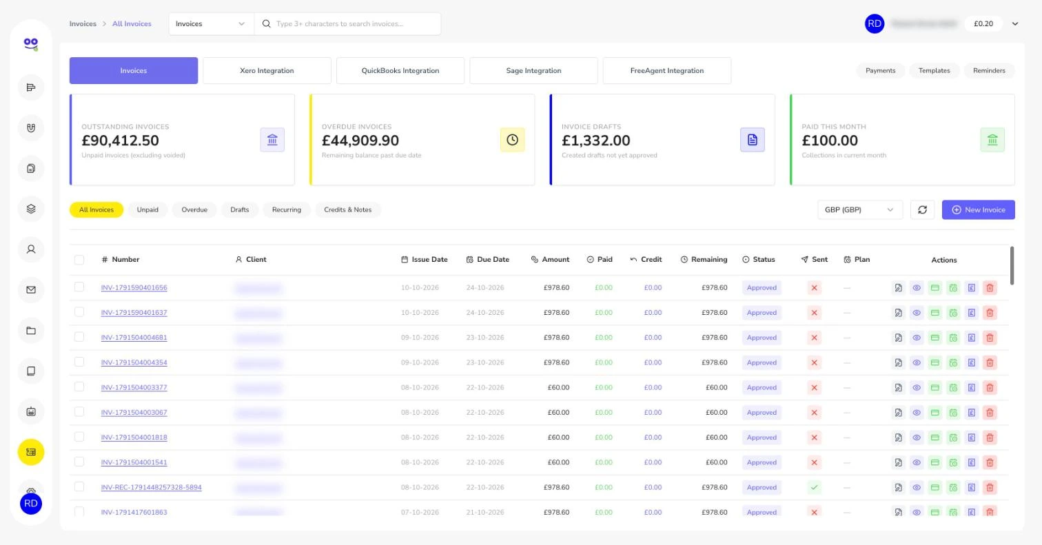Screen dimensions: 1042x545
Task: Open the folder icon in the sidebar
Action: [x=31, y=331]
